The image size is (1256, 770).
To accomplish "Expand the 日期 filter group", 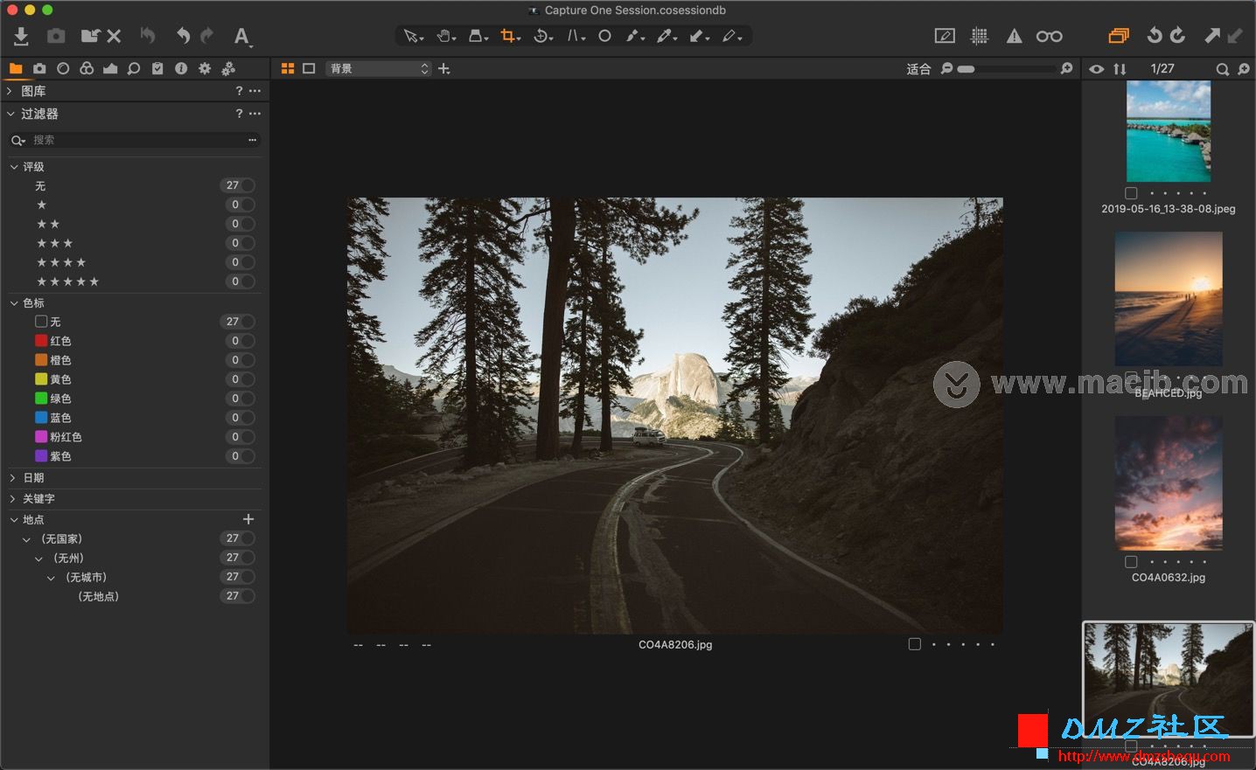I will coord(14,478).
